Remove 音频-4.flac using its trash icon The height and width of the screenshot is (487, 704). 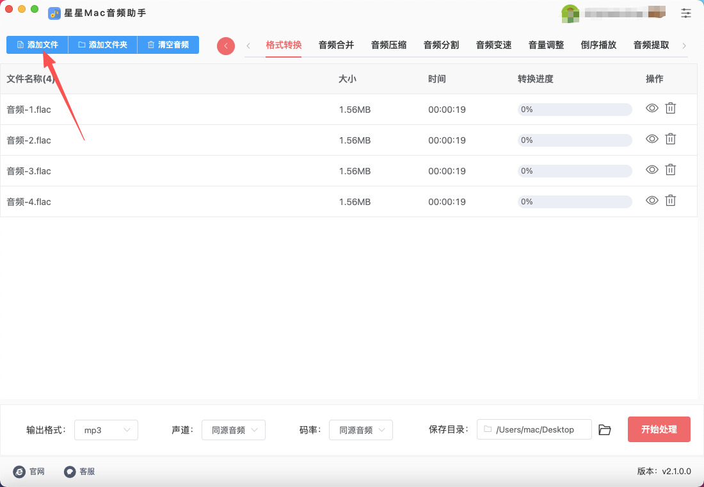click(x=670, y=201)
